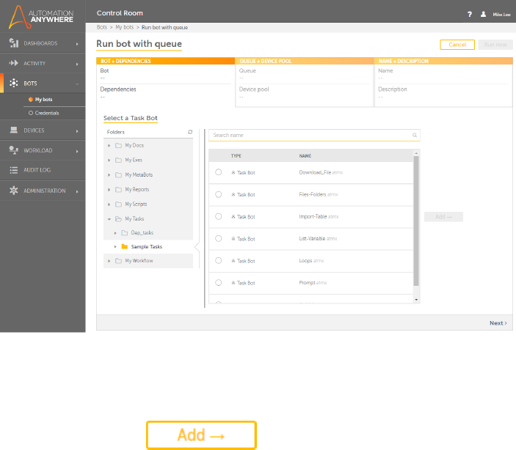516x450 pixels.
Task: Click the Bots dotted-circle icon
Action: click(x=13, y=83)
